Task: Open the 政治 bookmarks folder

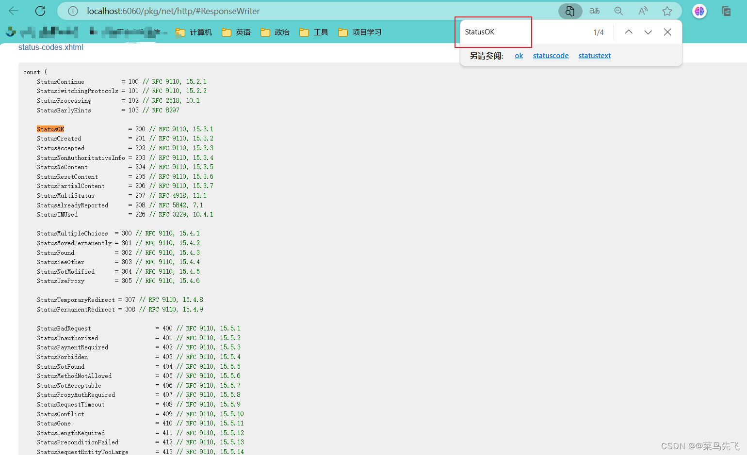Action: (275, 32)
